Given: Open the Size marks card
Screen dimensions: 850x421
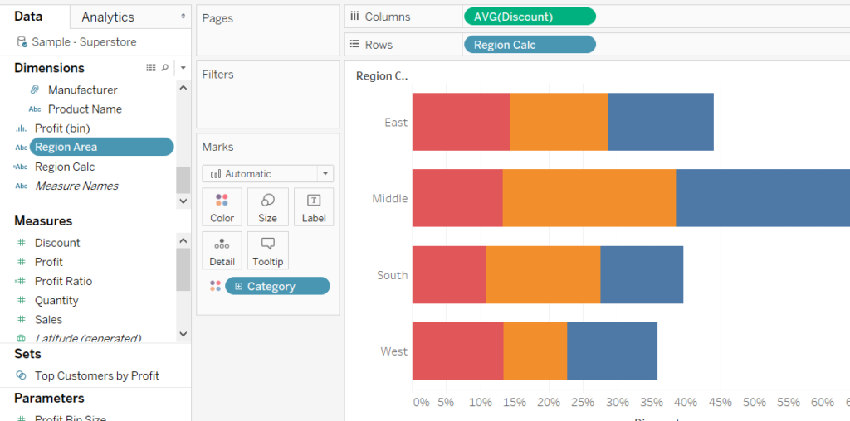Looking at the screenshot, I should click(x=268, y=206).
